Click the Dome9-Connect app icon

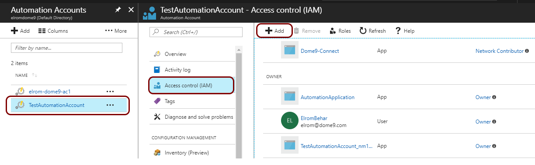(x=289, y=50)
